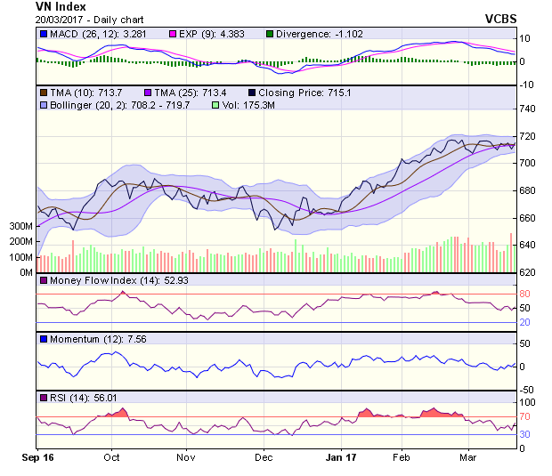Click the Oct label on time axis
Screen dimensions: 552x476
pos(111,457)
